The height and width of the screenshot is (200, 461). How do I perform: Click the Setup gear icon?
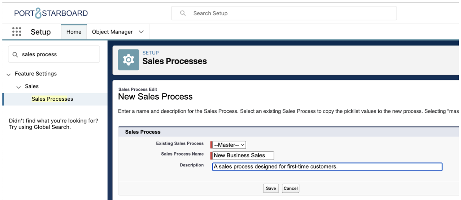click(x=128, y=60)
